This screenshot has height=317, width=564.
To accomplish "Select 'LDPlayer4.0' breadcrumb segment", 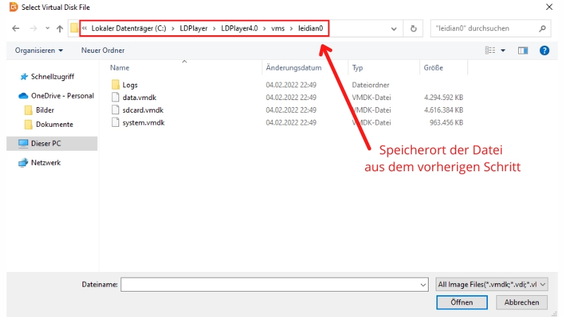I will [239, 28].
